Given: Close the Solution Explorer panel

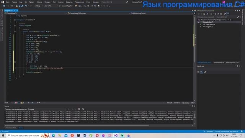Looking at the screenshot, I should pos(240,11).
